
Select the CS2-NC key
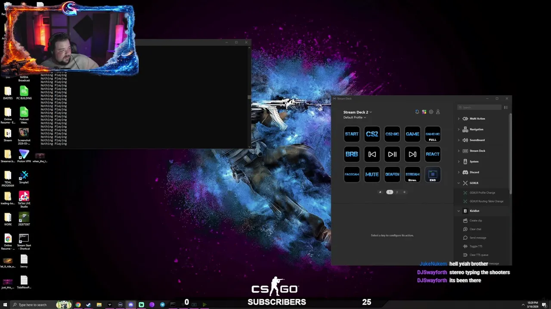[392, 134]
